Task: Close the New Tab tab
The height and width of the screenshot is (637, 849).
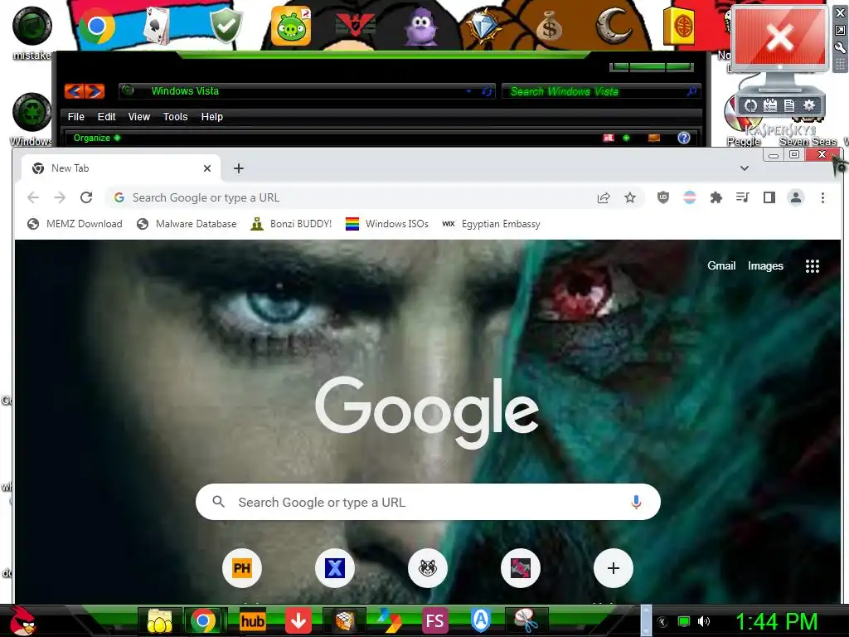Action: tap(206, 168)
